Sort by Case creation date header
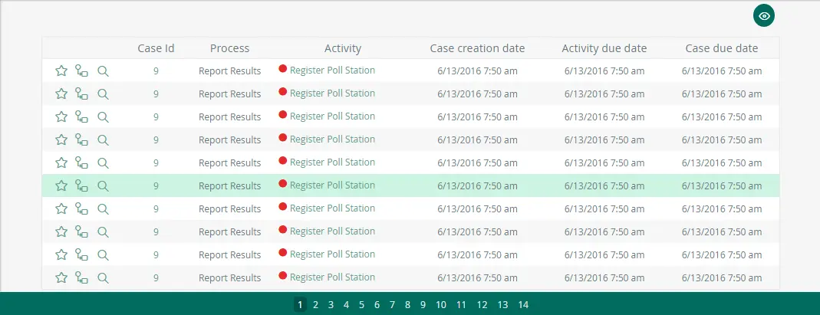 (x=477, y=48)
